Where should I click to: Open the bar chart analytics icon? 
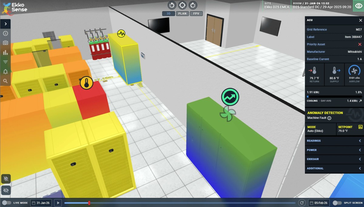[5, 52]
